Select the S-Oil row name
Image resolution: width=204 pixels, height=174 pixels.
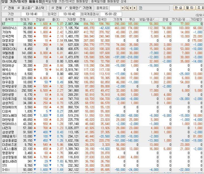pyautogui.click(x=6, y=169)
